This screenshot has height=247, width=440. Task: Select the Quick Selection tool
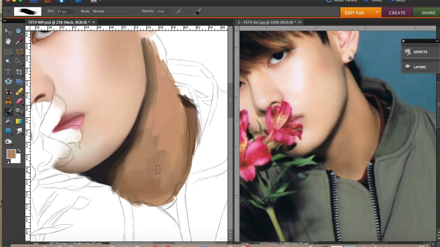[19, 61]
